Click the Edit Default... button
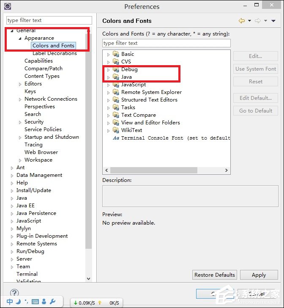This screenshot has height=308, width=284. [256, 98]
